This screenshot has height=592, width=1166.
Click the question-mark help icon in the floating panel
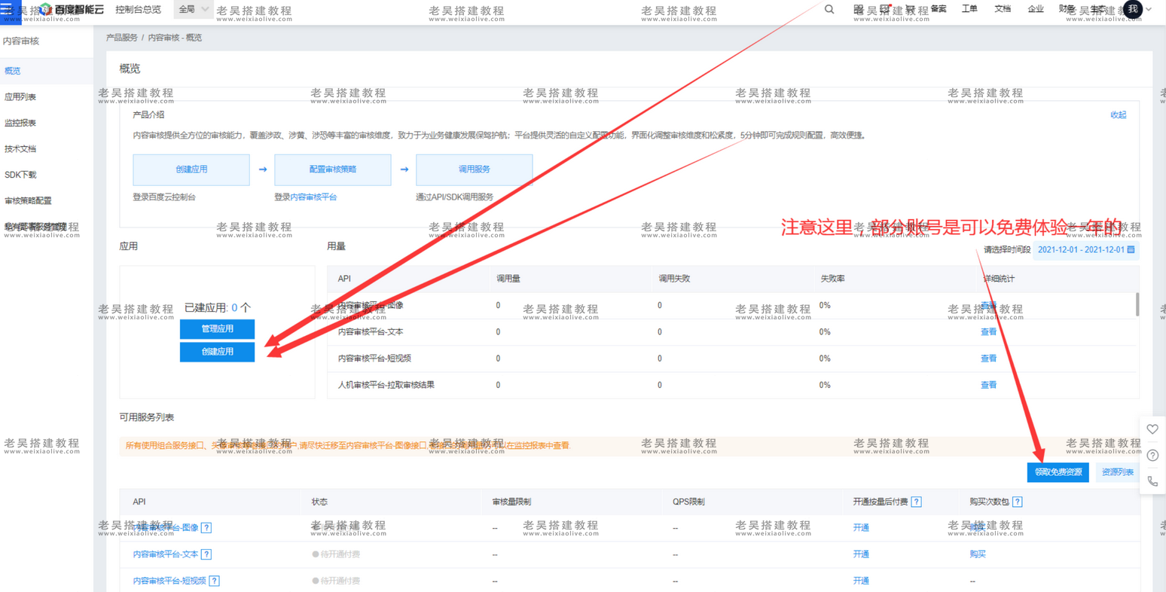pos(1152,456)
